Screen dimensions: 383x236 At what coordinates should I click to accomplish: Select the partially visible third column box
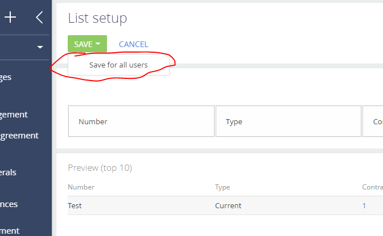pos(373,121)
